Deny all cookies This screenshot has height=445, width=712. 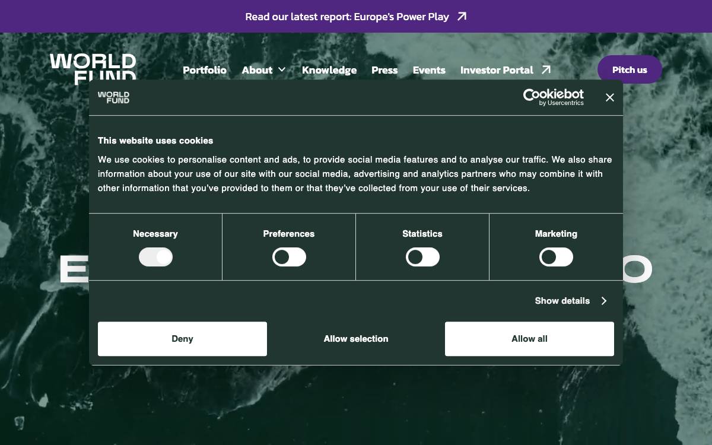[x=182, y=339]
